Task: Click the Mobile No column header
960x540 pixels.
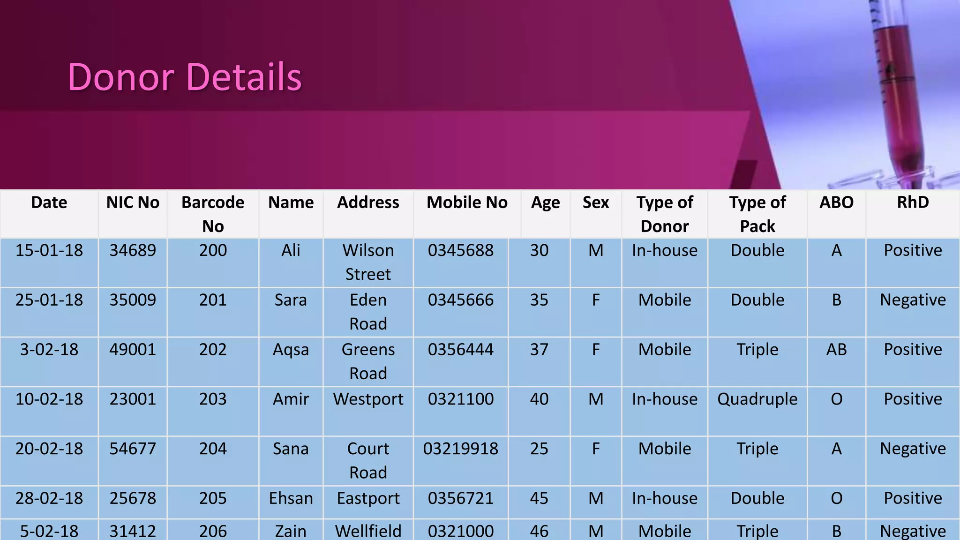Action: (467, 202)
